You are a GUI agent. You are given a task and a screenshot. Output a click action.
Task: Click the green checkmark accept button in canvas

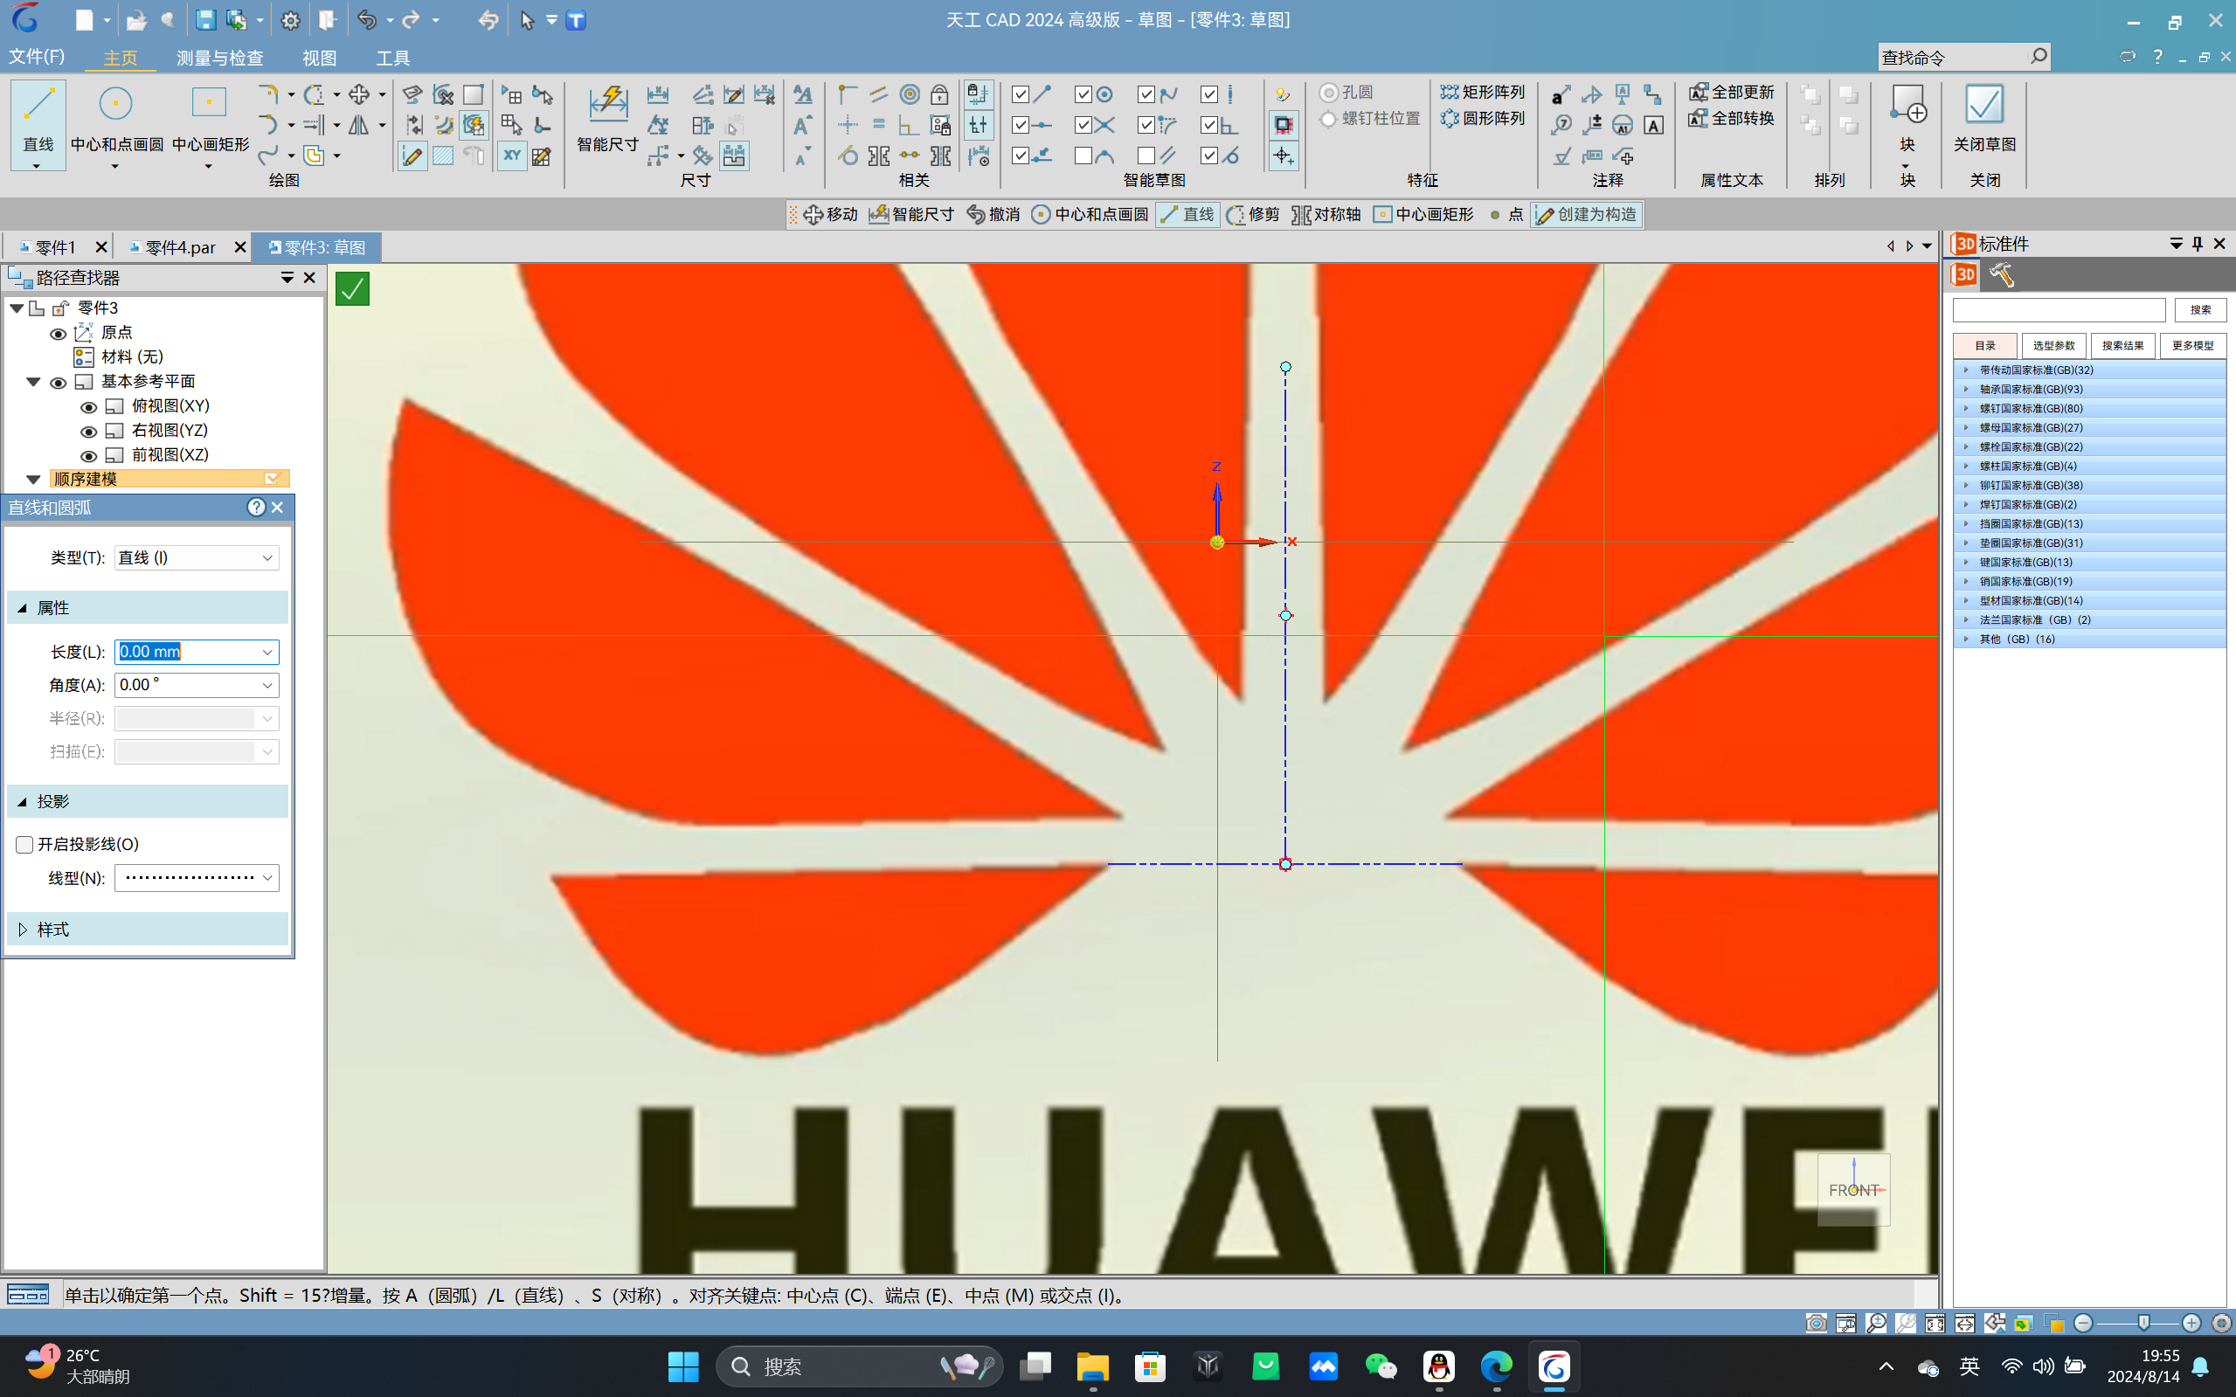click(352, 289)
